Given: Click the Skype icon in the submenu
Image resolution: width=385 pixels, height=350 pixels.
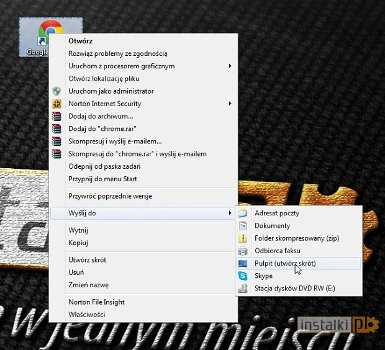Looking at the screenshot, I should coord(243,276).
